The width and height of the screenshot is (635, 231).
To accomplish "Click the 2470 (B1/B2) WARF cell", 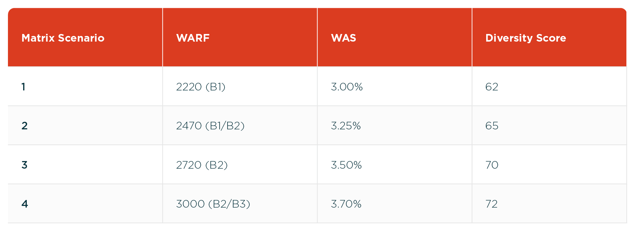I will pyautogui.click(x=210, y=126).
